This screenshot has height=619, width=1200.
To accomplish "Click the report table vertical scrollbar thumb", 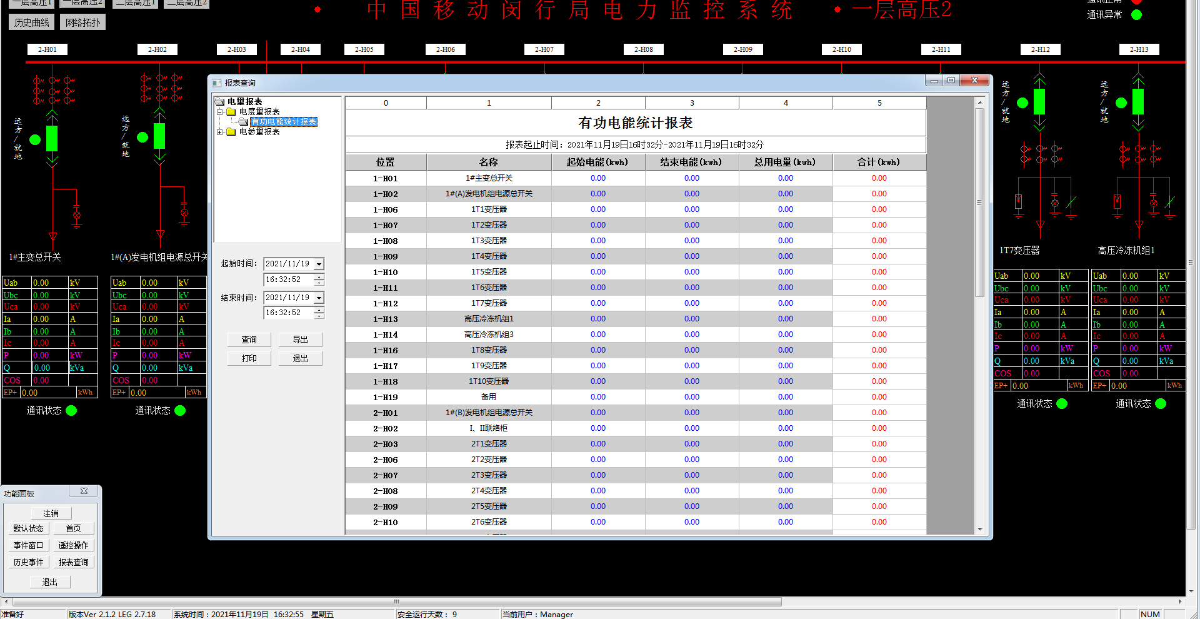I will (x=979, y=203).
